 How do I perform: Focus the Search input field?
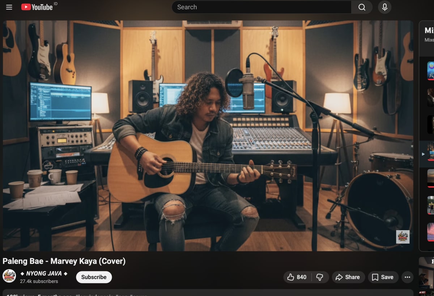(261, 7)
